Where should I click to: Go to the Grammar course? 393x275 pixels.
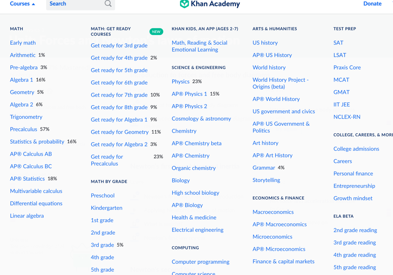tap(264, 168)
